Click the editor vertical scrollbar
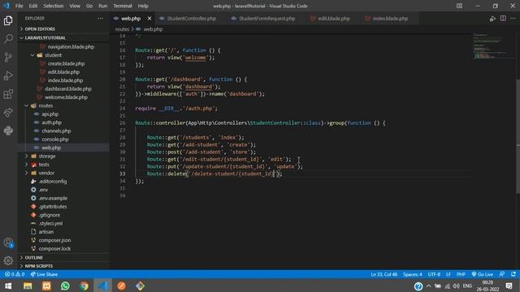The width and height of the screenshot is (520, 292). 518,135
